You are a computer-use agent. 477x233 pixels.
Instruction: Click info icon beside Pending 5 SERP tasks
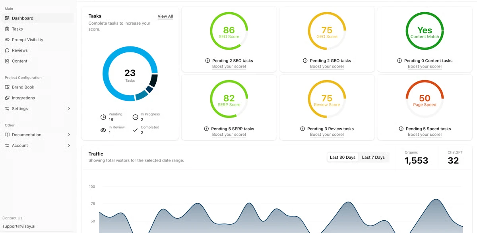[x=206, y=129]
